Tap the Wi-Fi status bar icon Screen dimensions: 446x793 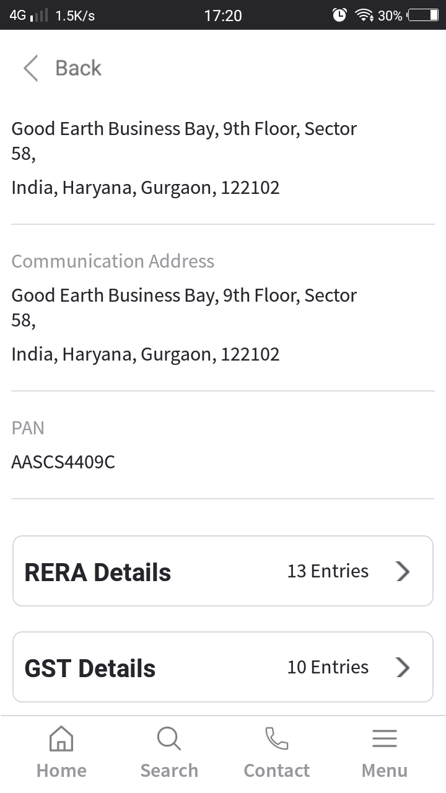[364, 15]
